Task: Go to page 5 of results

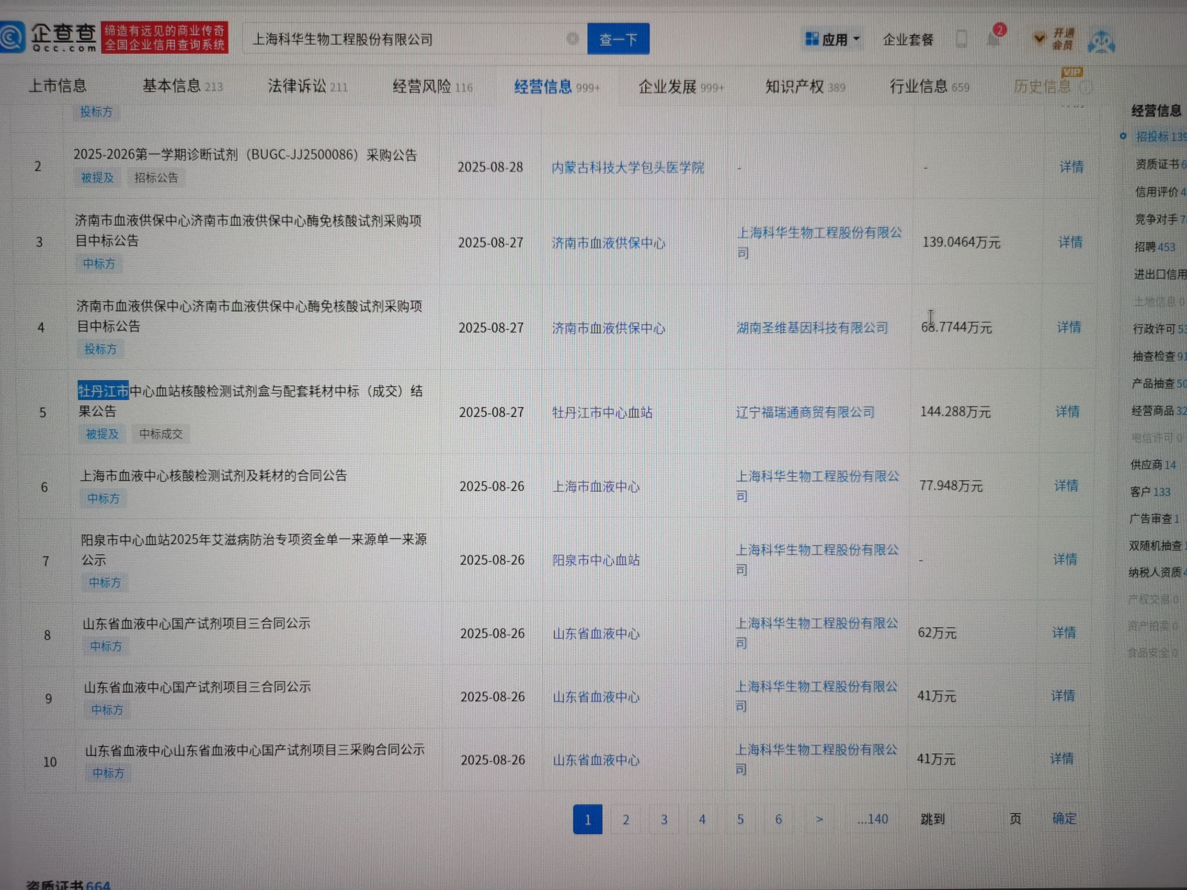Action: 740,820
